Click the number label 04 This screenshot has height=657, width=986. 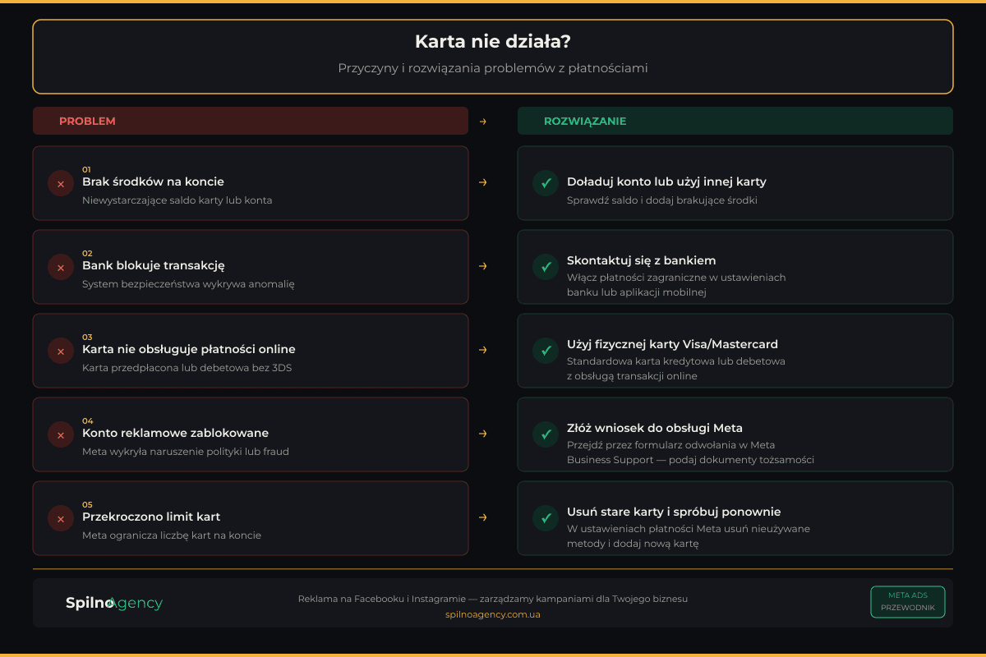88,420
